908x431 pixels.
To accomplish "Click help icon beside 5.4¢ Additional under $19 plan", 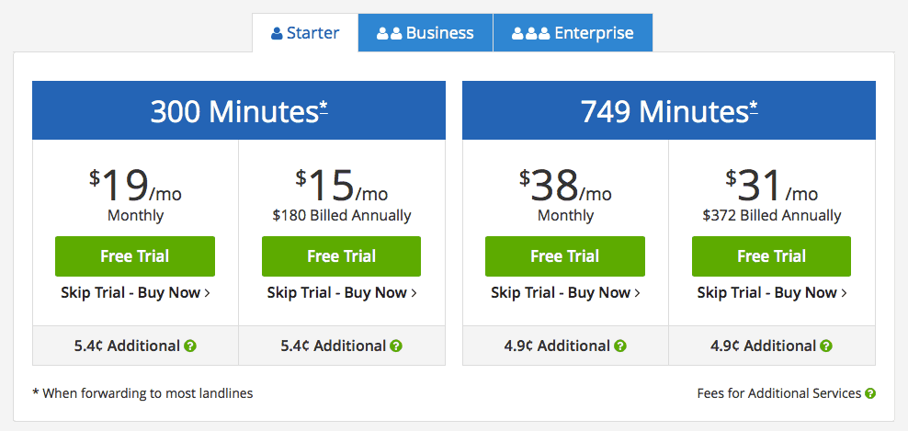I will point(190,346).
